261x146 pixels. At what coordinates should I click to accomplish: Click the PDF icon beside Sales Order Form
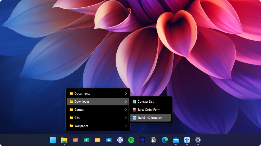coord(134,110)
